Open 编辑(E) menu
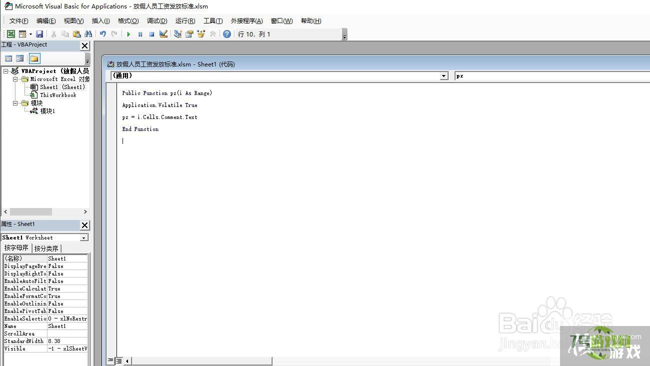The image size is (650, 366). pyautogui.click(x=46, y=20)
